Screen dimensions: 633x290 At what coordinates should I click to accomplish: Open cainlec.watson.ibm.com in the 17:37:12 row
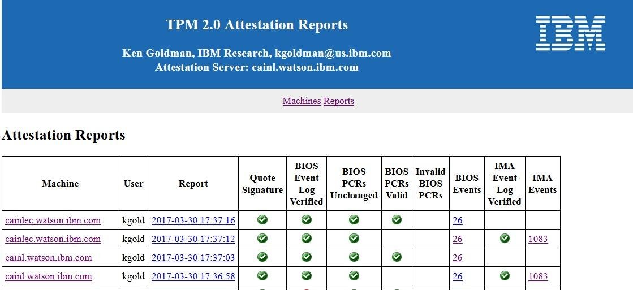53,239
